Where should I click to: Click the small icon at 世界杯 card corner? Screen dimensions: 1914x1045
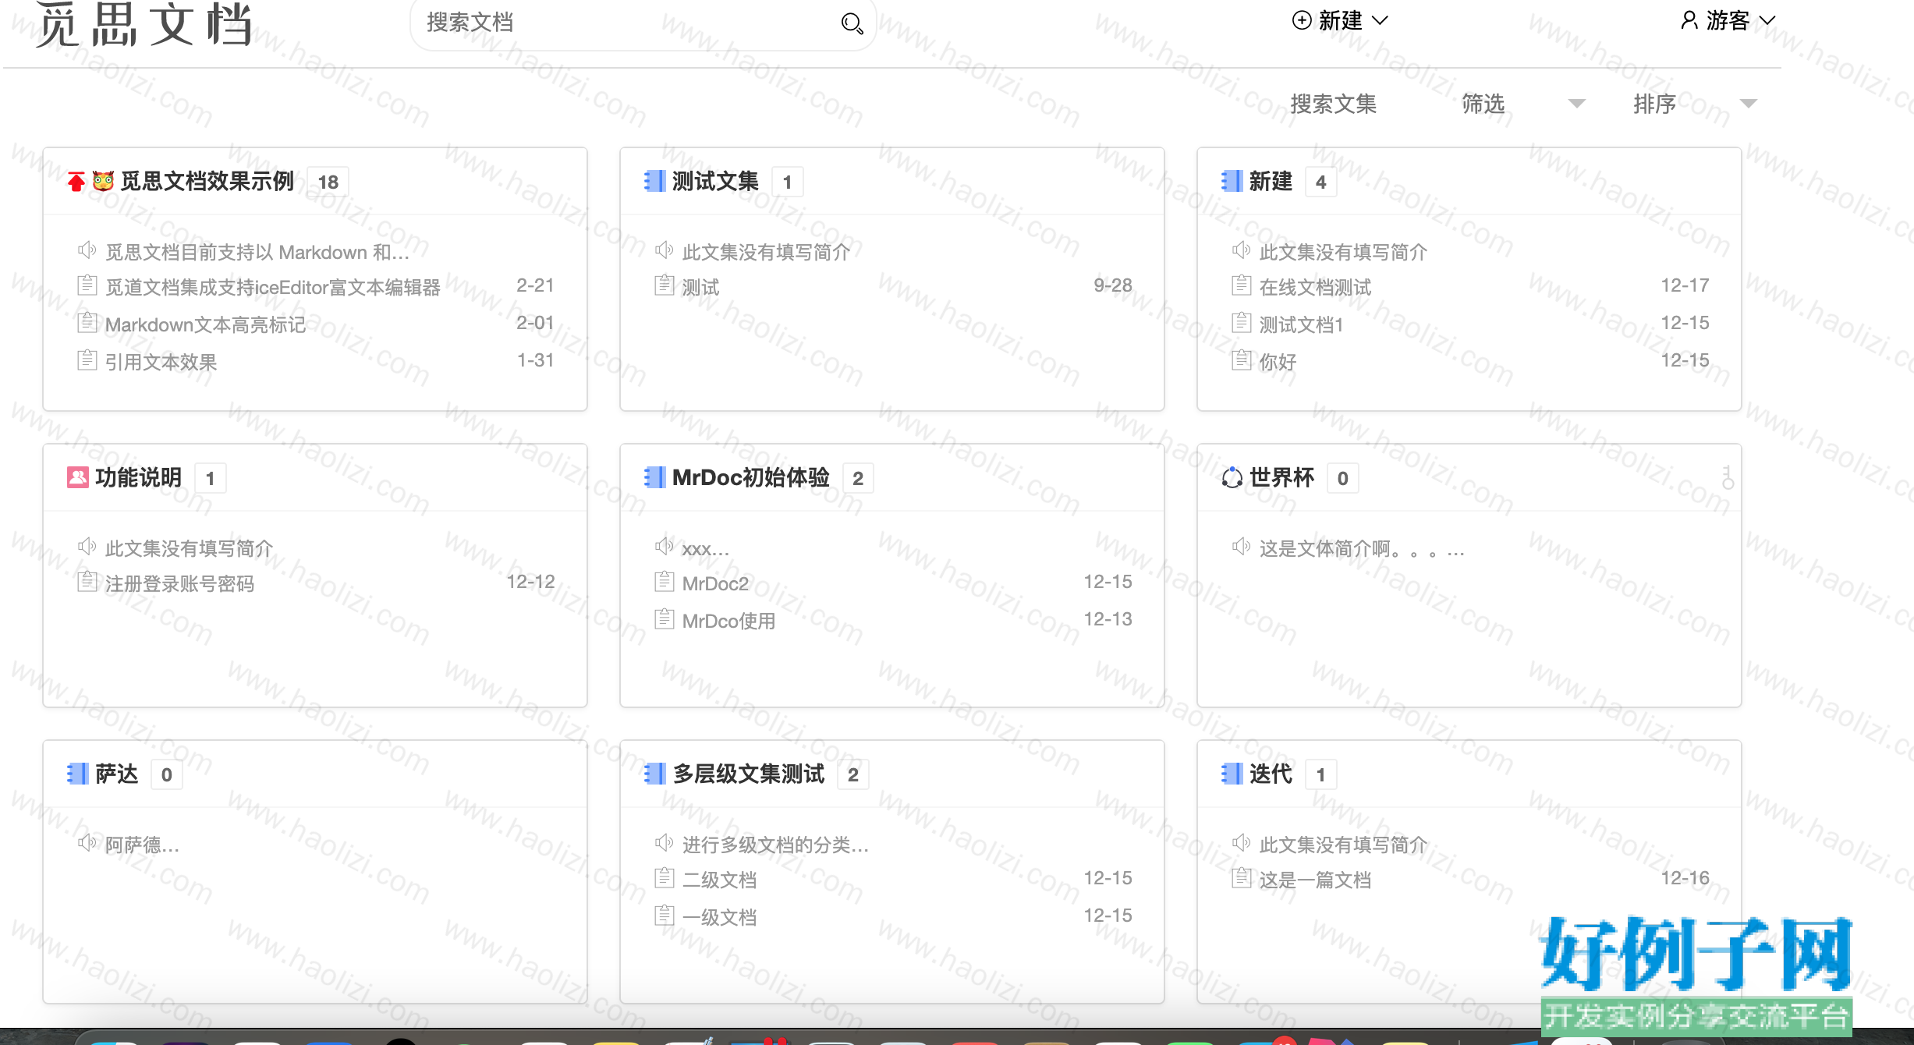(1728, 477)
